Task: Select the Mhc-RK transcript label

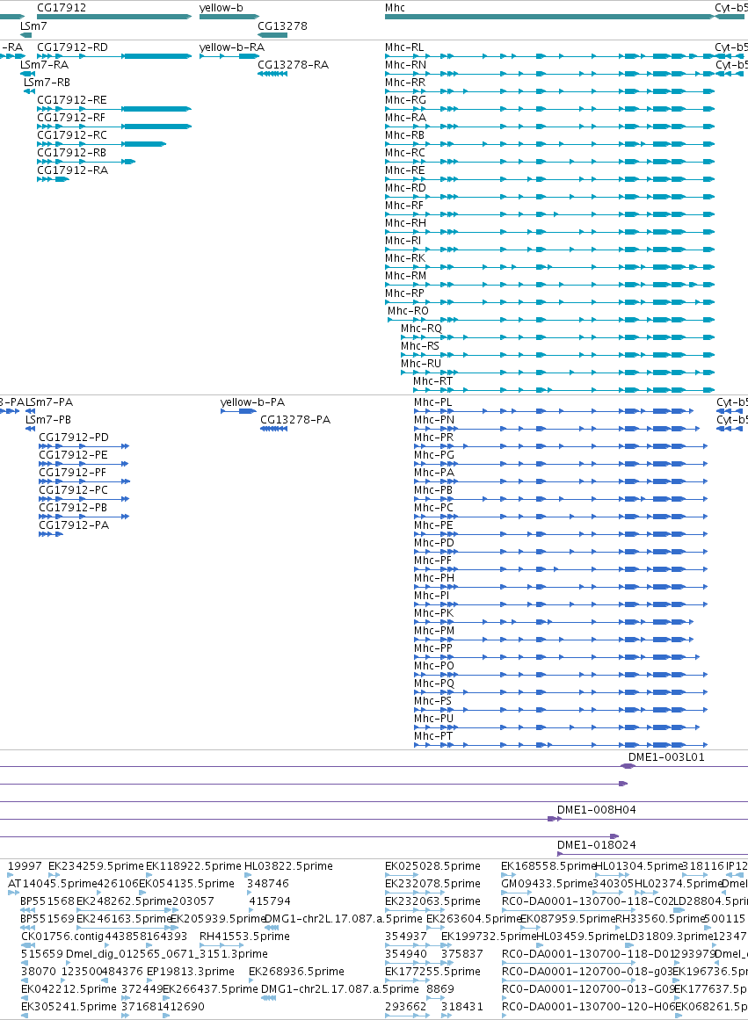Action: tap(405, 258)
